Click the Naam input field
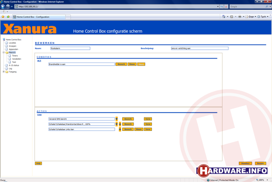This screenshot has width=272, height=182. (70, 49)
